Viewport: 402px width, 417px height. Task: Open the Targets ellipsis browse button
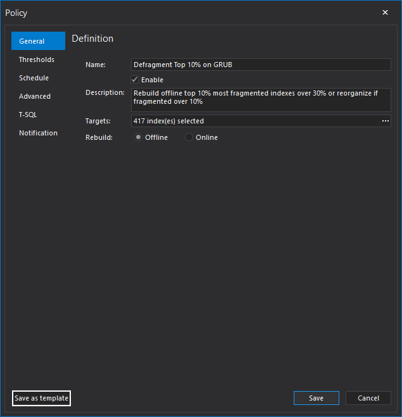(x=385, y=121)
